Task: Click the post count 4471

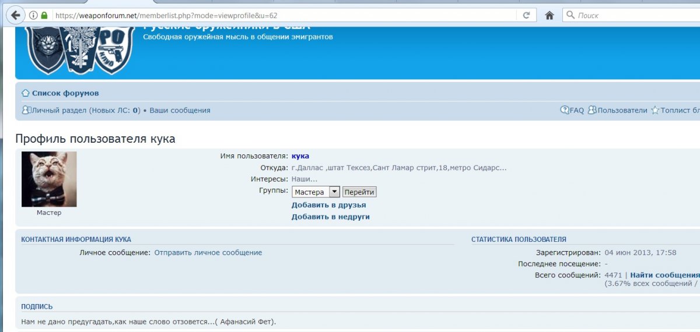Action: click(614, 275)
